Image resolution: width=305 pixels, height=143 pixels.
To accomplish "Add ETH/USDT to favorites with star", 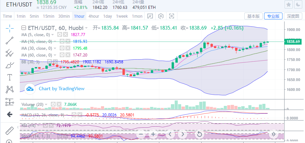I will click(x=288, y=5).
